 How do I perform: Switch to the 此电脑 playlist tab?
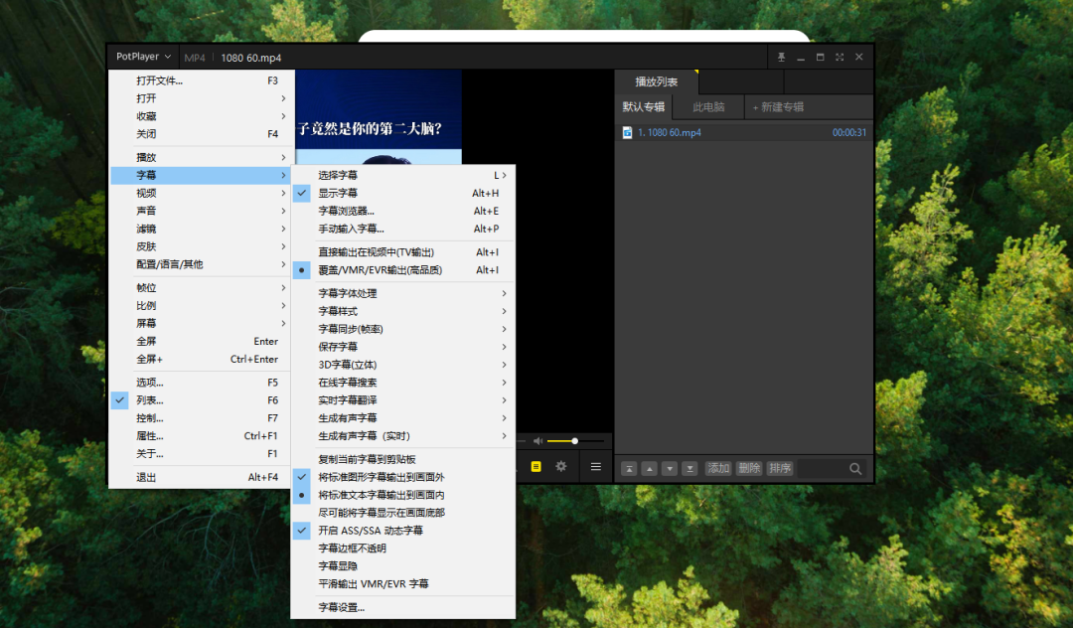(x=709, y=106)
